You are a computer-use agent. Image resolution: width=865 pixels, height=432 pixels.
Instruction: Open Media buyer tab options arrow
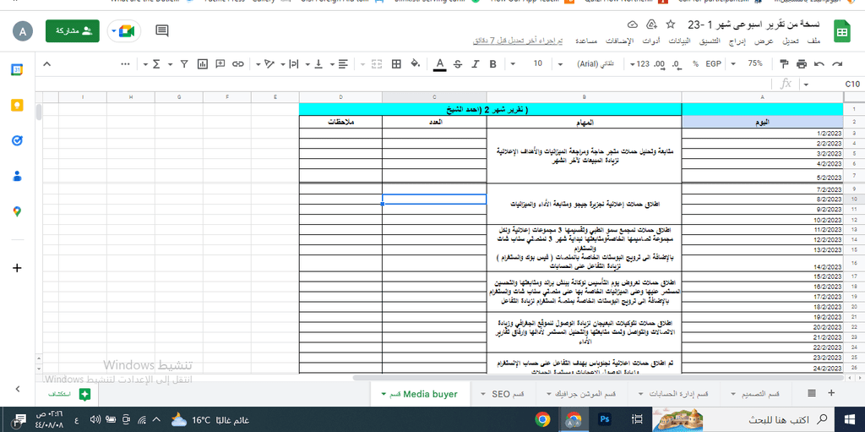point(383,395)
